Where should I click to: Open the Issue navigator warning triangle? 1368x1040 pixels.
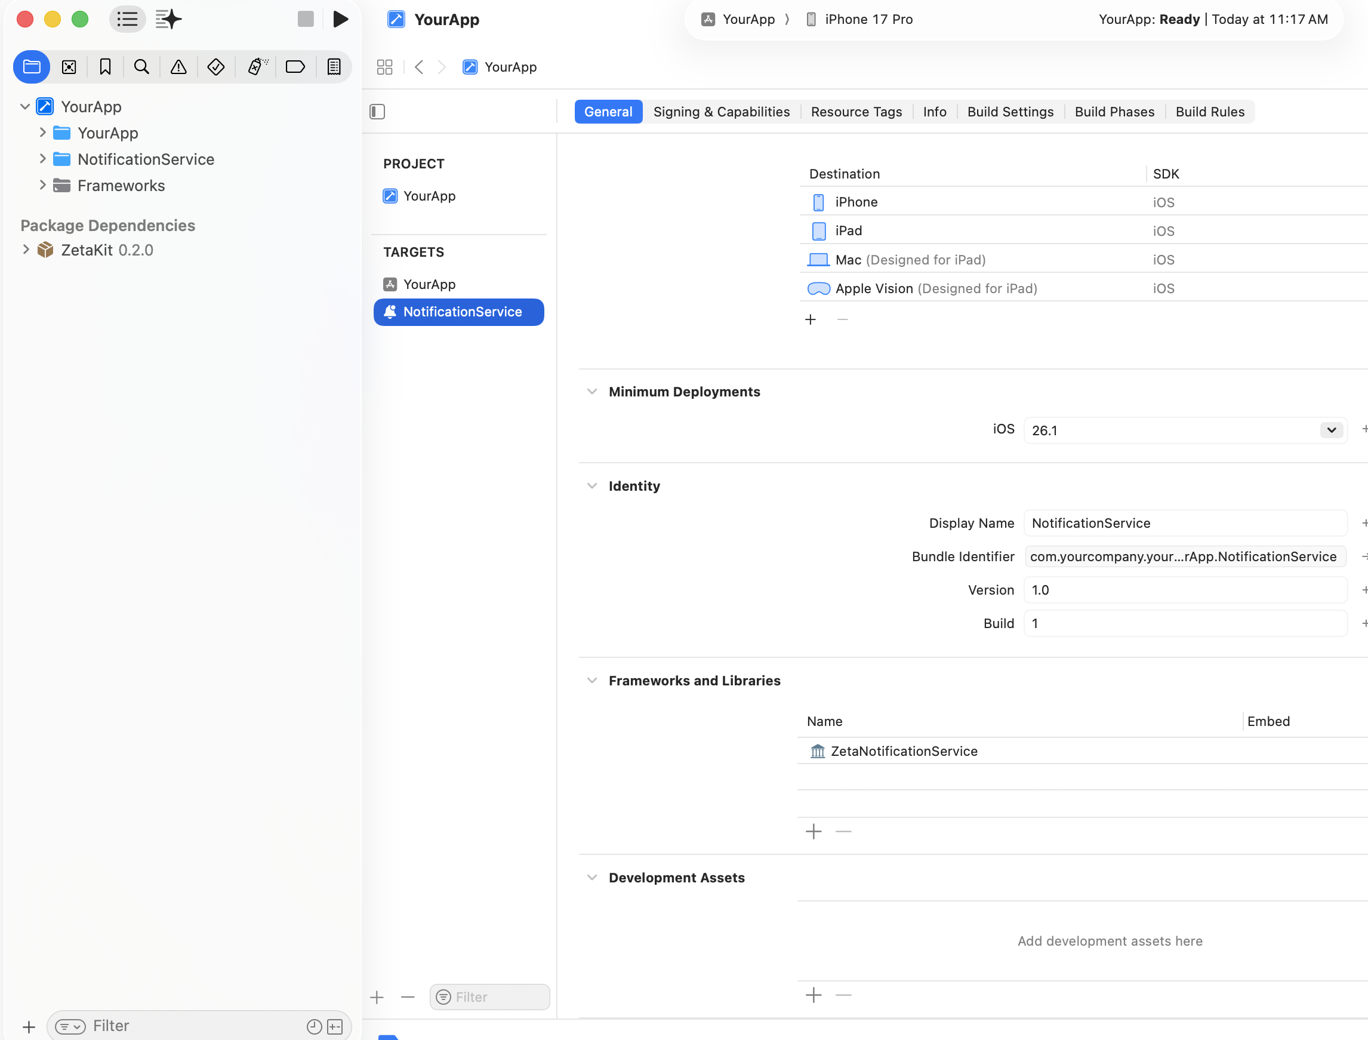coord(178,67)
